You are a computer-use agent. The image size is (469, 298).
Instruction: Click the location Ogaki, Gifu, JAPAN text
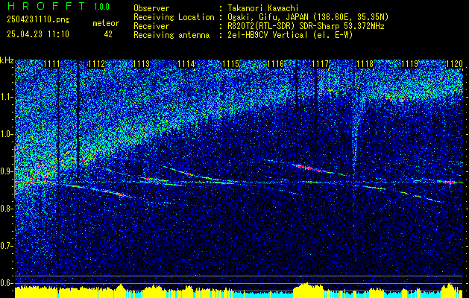(x=307, y=17)
